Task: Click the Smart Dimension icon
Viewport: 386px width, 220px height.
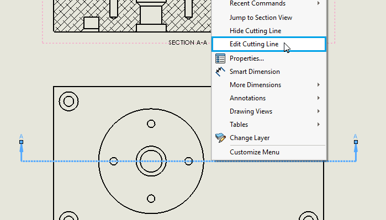Action: click(x=220, y=72)
